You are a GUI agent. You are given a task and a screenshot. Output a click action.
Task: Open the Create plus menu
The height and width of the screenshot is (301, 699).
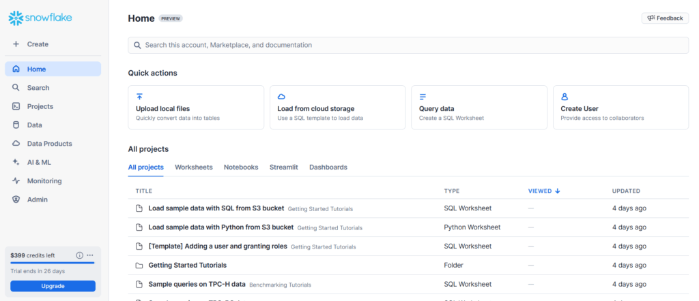coord(16,44)
